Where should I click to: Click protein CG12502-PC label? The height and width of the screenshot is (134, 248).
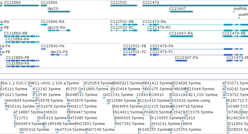click(135, 52)
